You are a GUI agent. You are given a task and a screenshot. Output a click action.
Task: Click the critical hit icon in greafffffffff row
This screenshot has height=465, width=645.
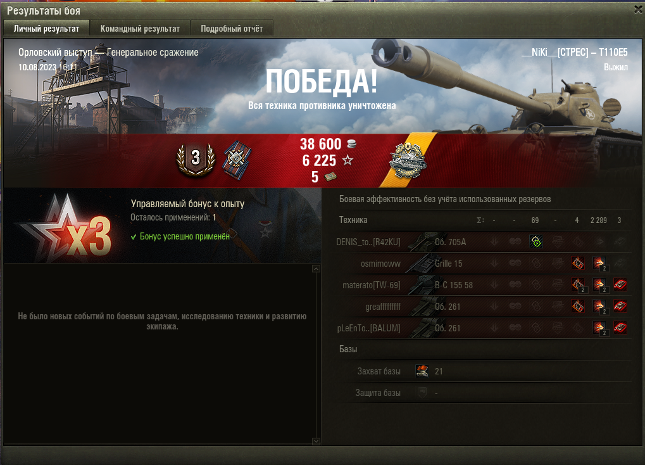coord(577,306)
